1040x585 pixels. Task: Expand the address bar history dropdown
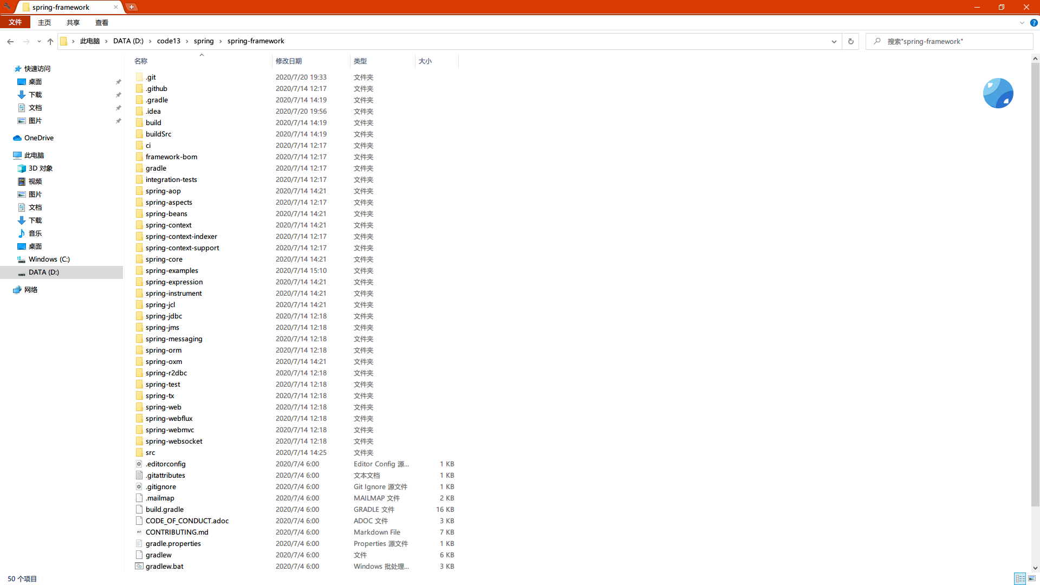coord(834,41)
